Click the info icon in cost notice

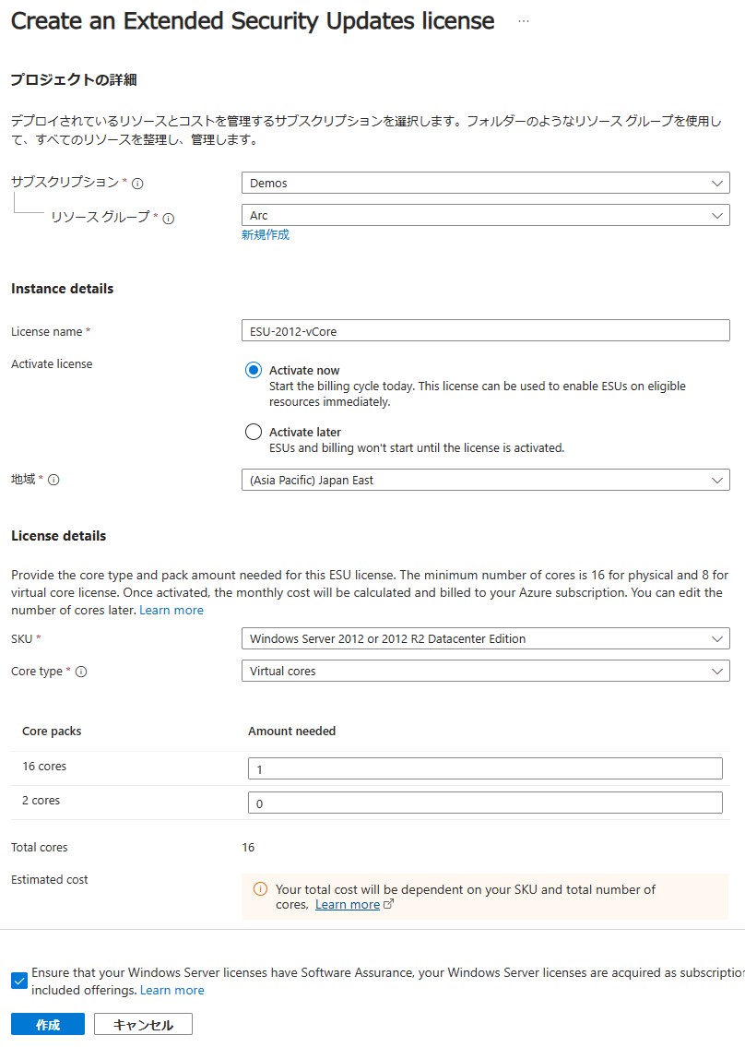point(260,889)
